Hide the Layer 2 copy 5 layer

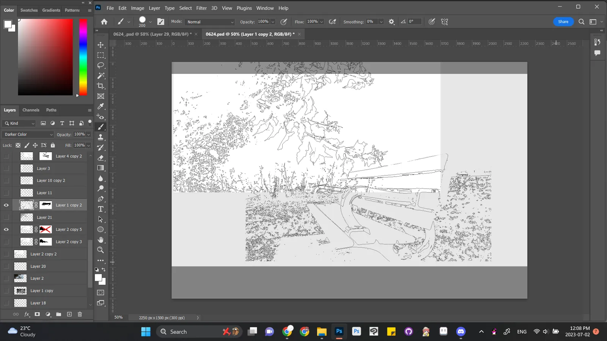[x=6, y=229]
